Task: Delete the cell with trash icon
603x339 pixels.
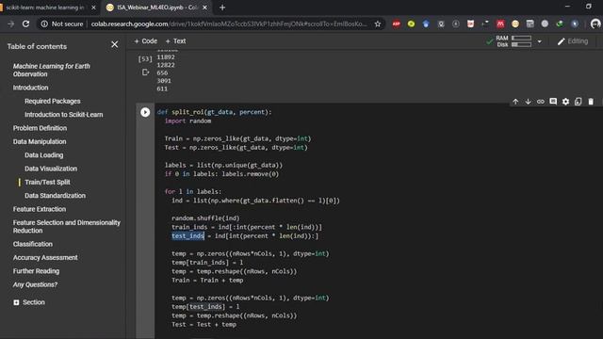Action: 591,102
